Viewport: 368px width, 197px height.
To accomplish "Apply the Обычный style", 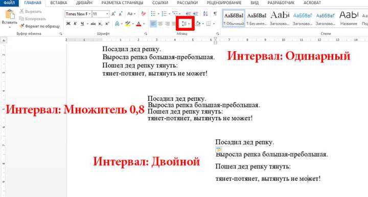I will coord(234,19).
